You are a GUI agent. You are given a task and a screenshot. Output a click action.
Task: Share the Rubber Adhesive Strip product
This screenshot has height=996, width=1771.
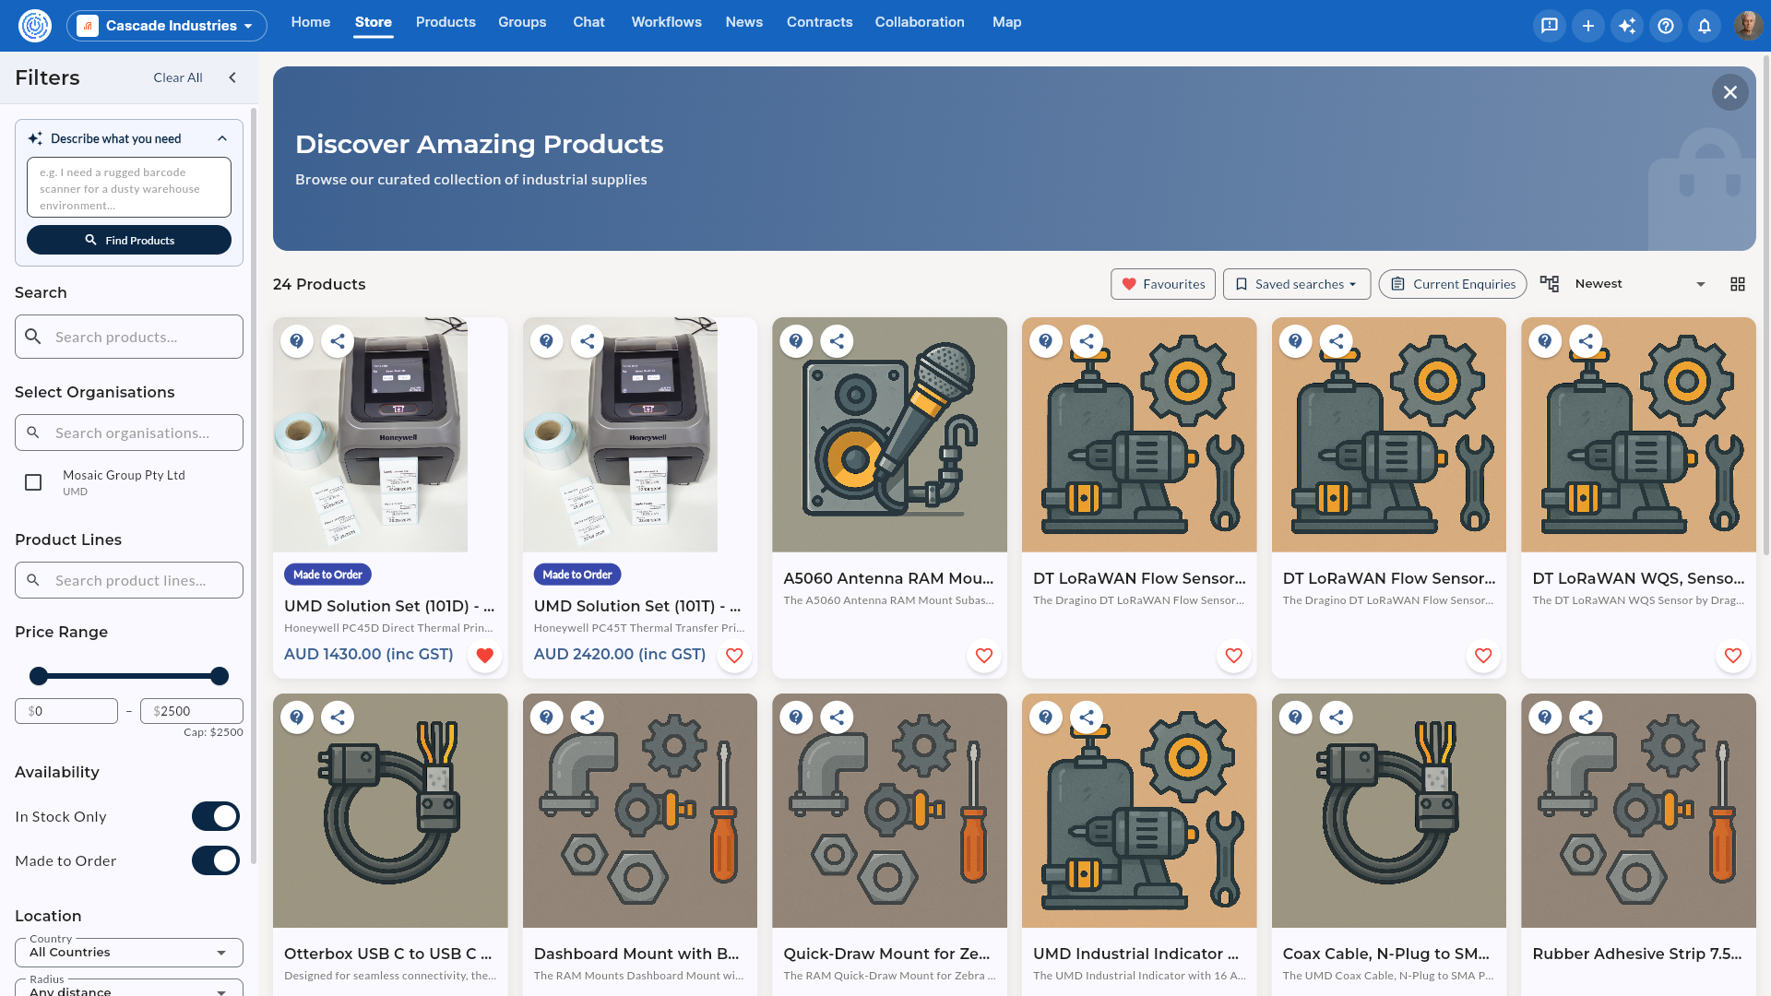pos(1586,717)
